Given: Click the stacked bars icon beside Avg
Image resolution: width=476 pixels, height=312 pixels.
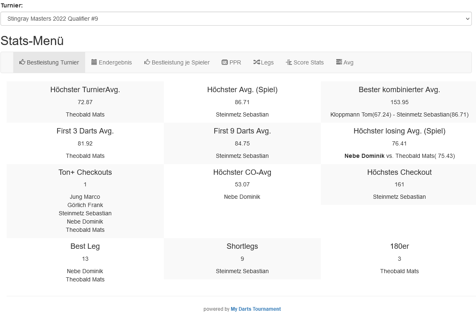Looking at the screenshot, I should coord(339,62).
